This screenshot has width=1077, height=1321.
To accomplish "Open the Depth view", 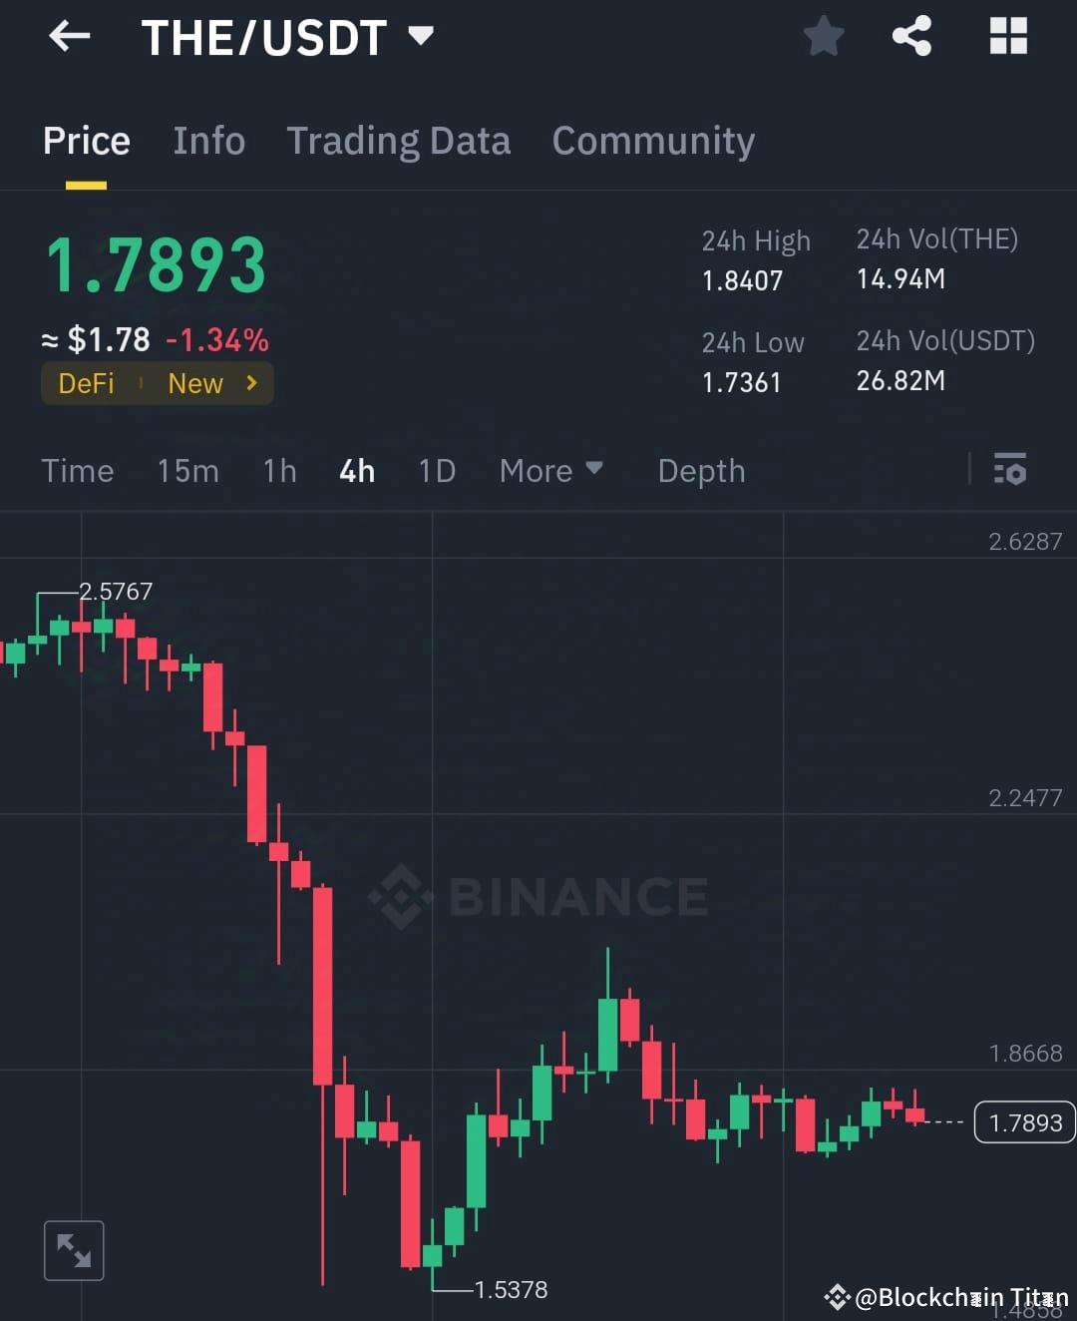I will (x=701, y=470).
